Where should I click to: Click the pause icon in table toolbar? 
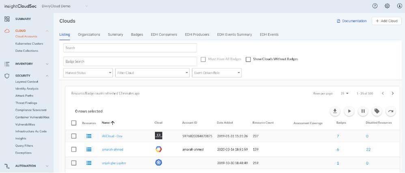click(363, 111)
